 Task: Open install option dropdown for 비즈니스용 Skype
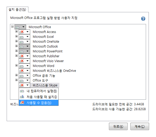point(24,85)
